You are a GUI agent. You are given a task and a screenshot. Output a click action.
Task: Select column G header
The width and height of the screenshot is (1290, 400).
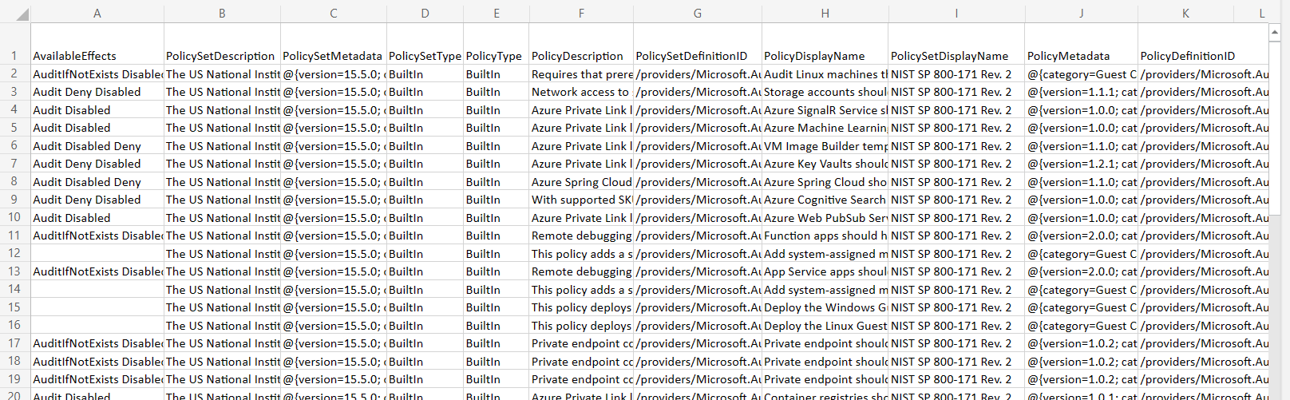pyautogui.click(x=698, y=14)
